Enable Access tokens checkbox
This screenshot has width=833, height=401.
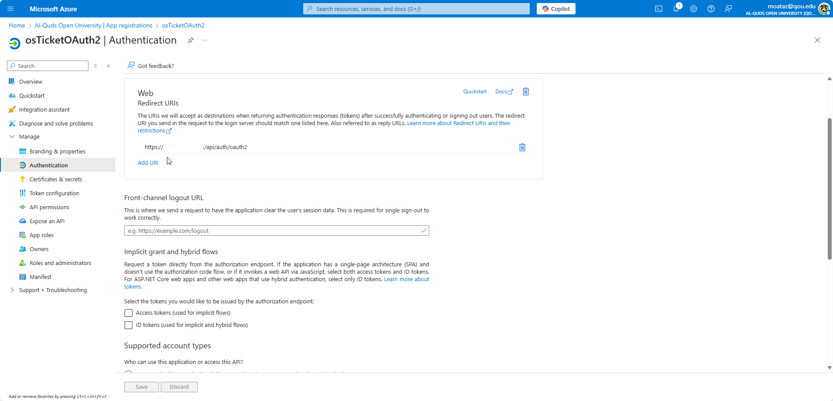[129, 313]
